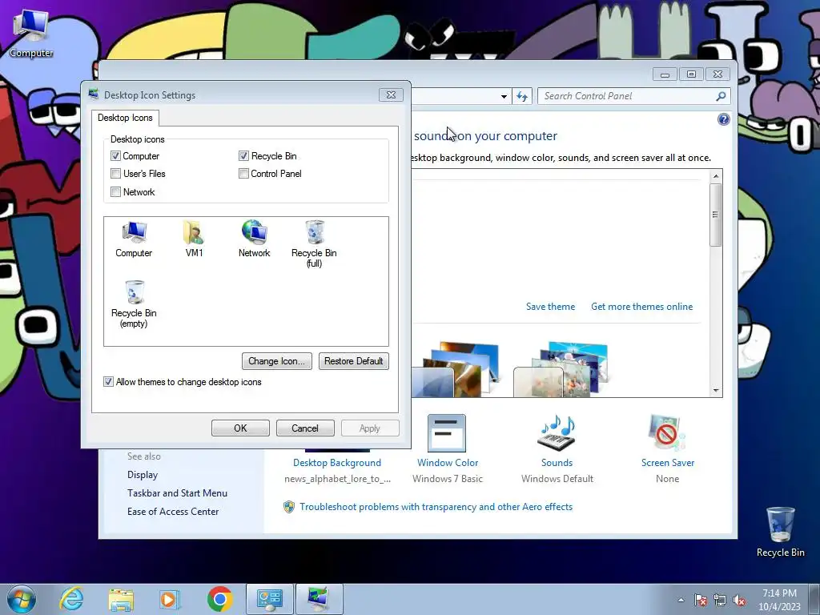The width and height of the screenshot is (820, 615).
Task: Open Get more themes online link
Action: pyautogui.click(x=641, y=307)
